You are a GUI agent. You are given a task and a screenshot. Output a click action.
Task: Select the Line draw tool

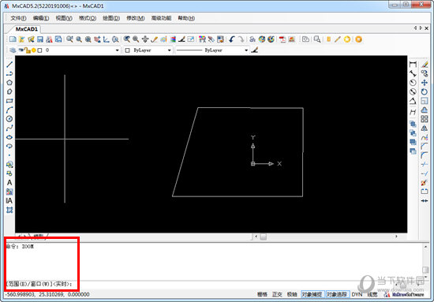click(9, 65)
